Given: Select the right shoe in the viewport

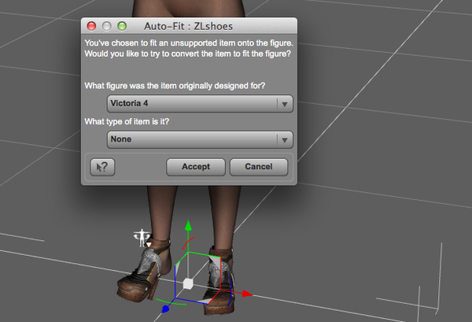Looking at the screenshot, I should (x=221, y=280).
